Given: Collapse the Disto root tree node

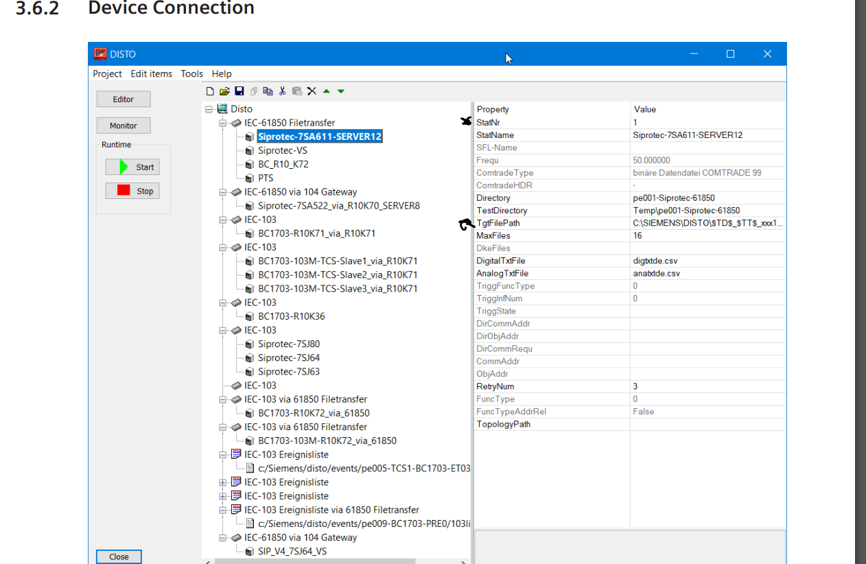Looking at the screenshot, I should [x=209, y=109].
